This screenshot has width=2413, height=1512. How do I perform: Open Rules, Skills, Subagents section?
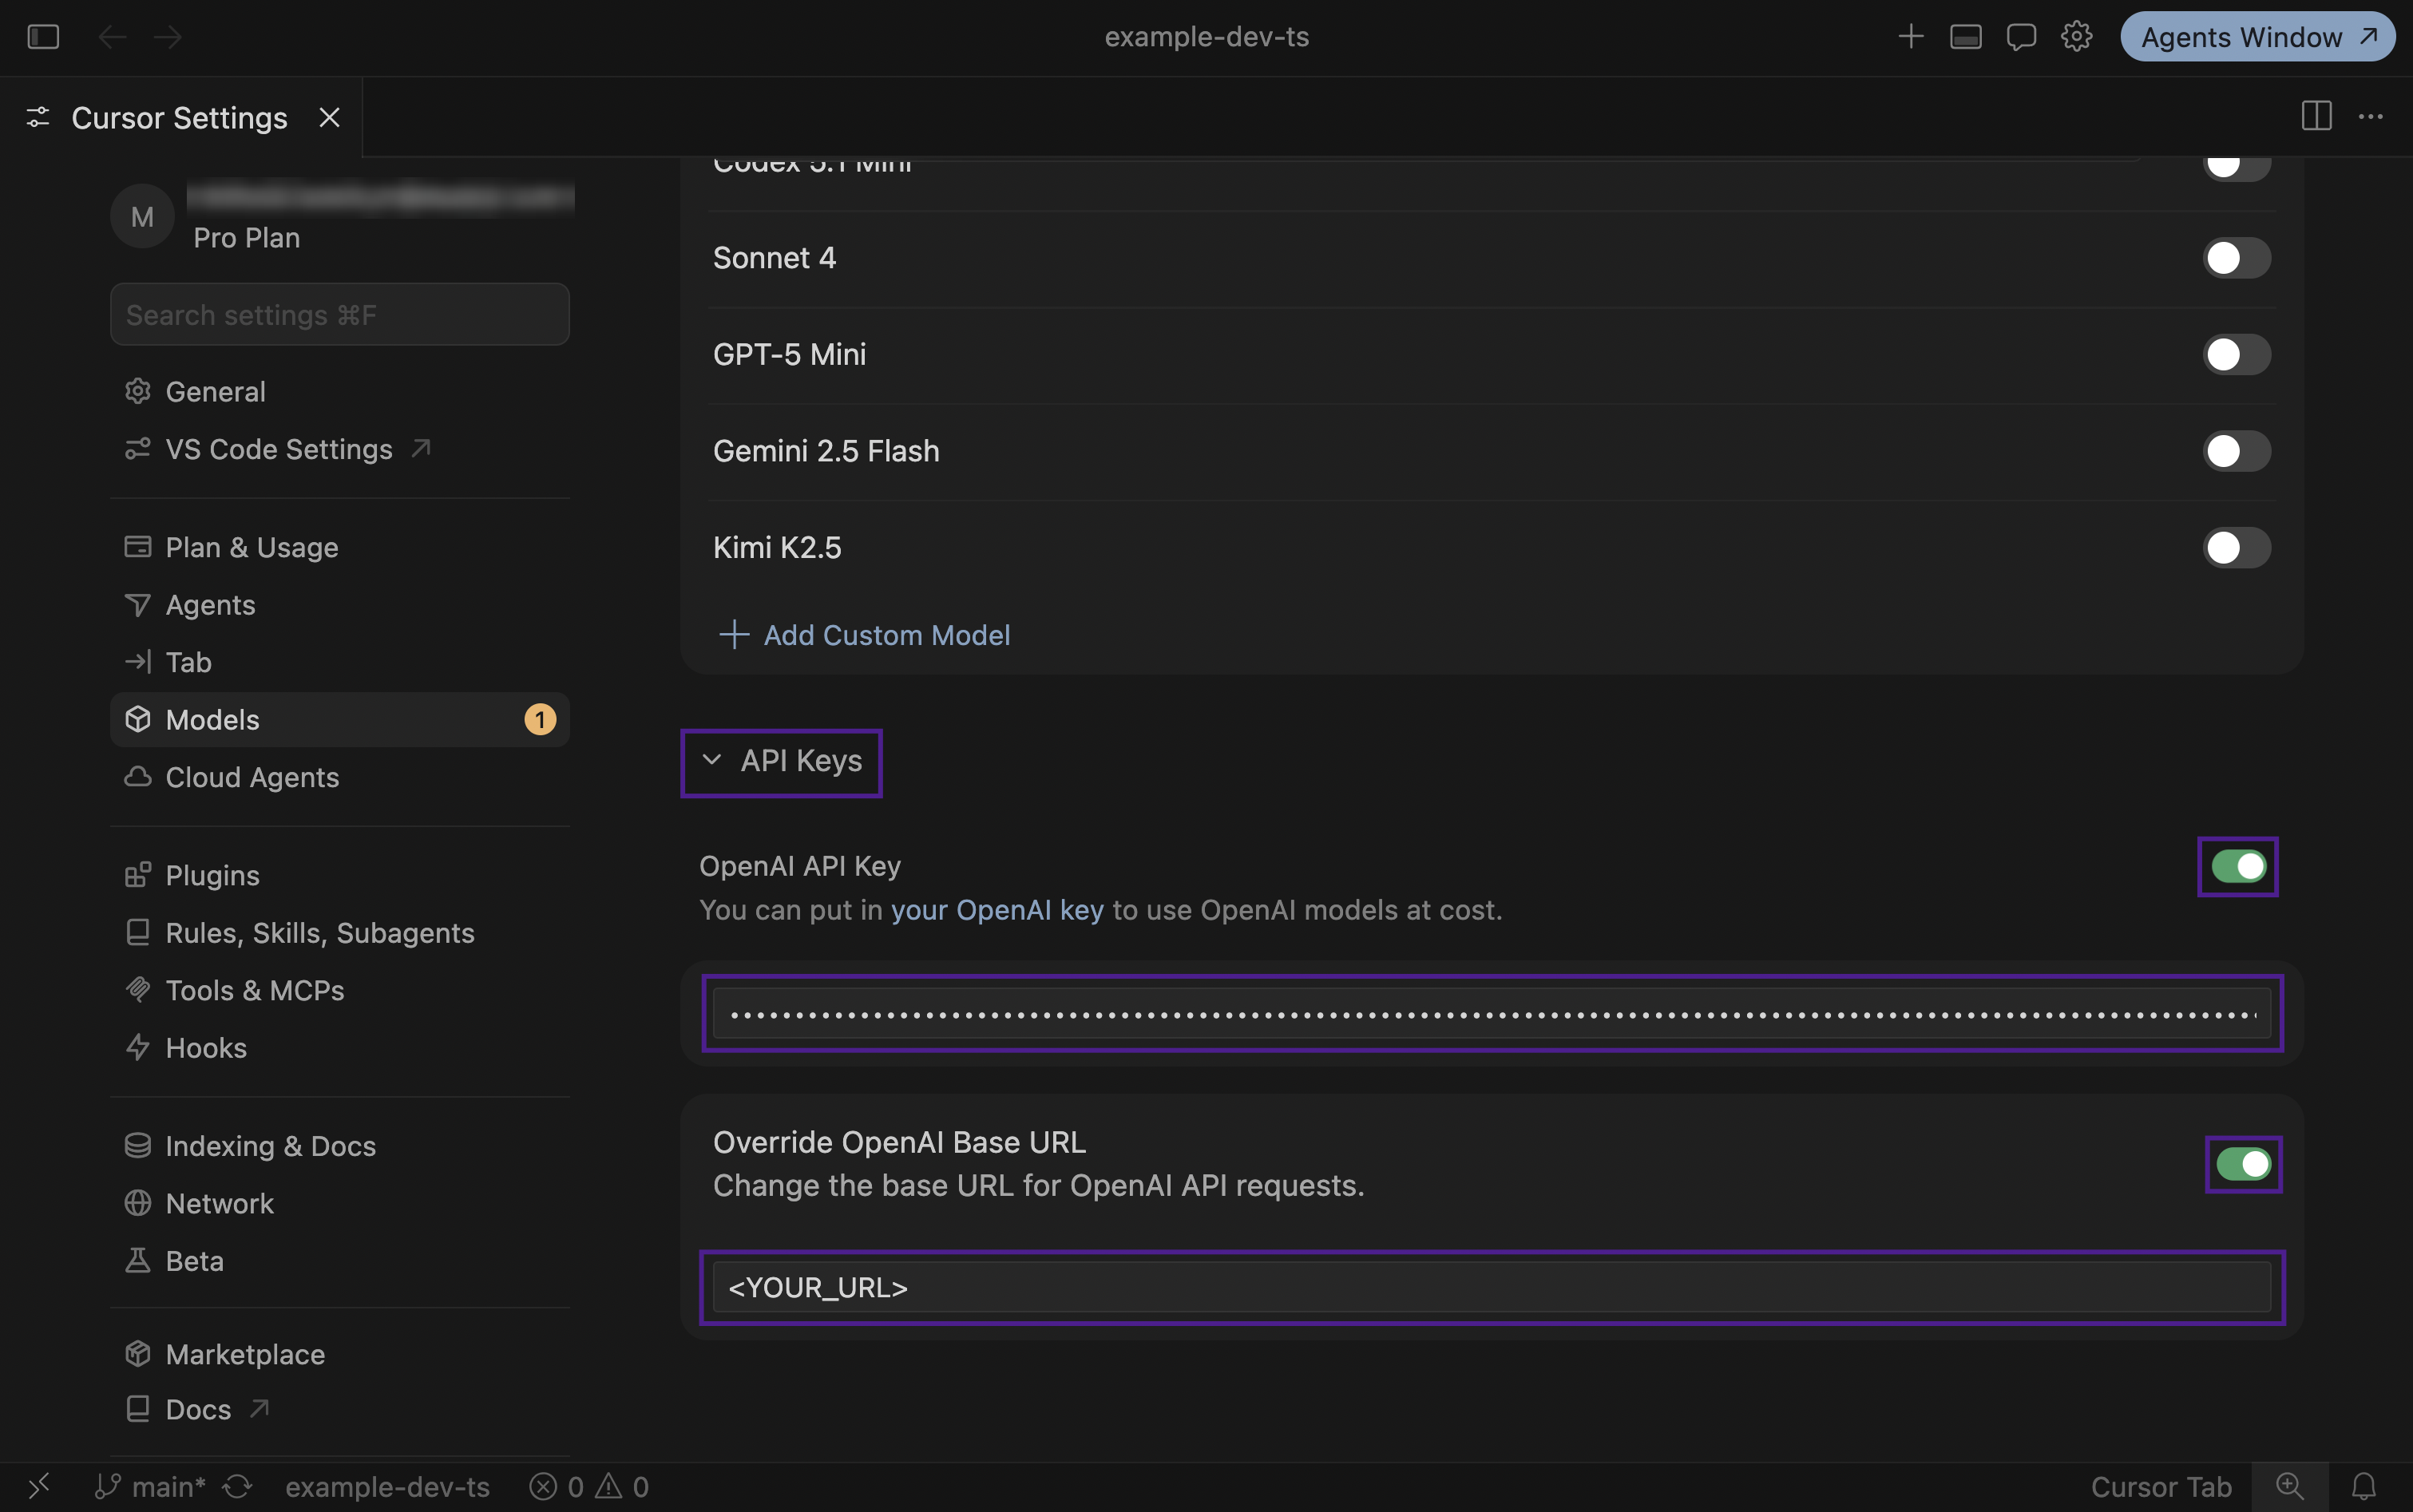click(340, 933)
